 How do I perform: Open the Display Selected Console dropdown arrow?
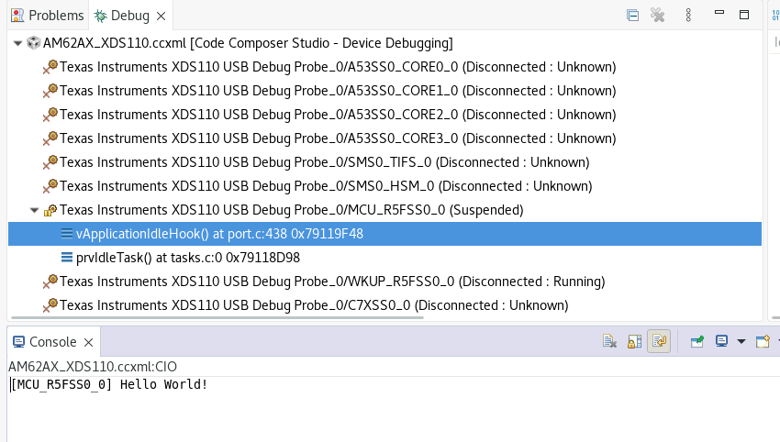click(x=741, y=342)
